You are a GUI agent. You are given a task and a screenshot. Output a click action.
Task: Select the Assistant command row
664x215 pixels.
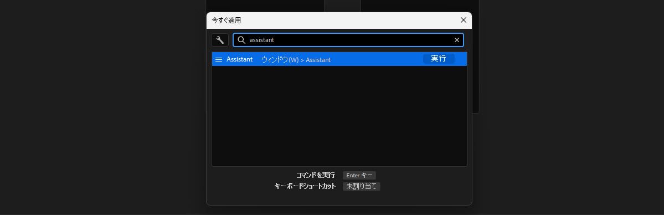(x=339, y=59)
